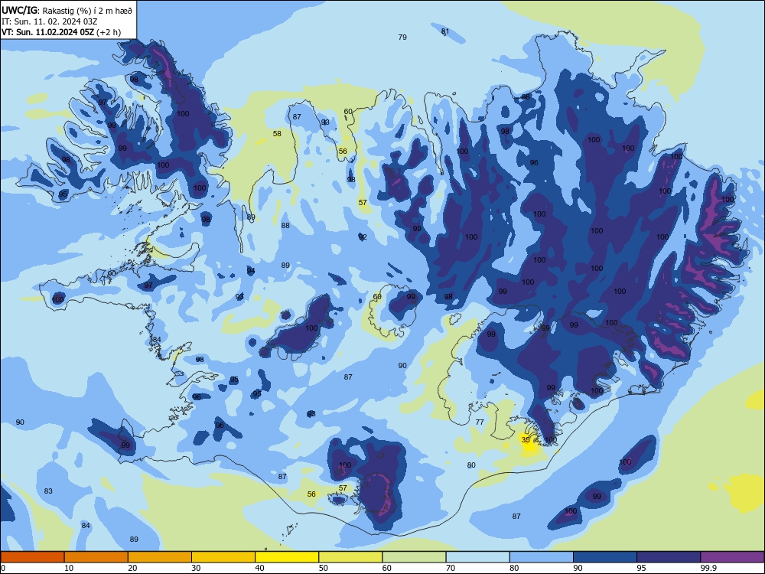Click the navy 95–99.9 legend swatch

669,557
